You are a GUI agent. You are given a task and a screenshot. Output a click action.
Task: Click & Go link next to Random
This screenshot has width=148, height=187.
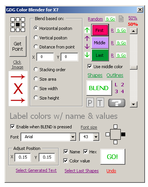coord(111,19)
